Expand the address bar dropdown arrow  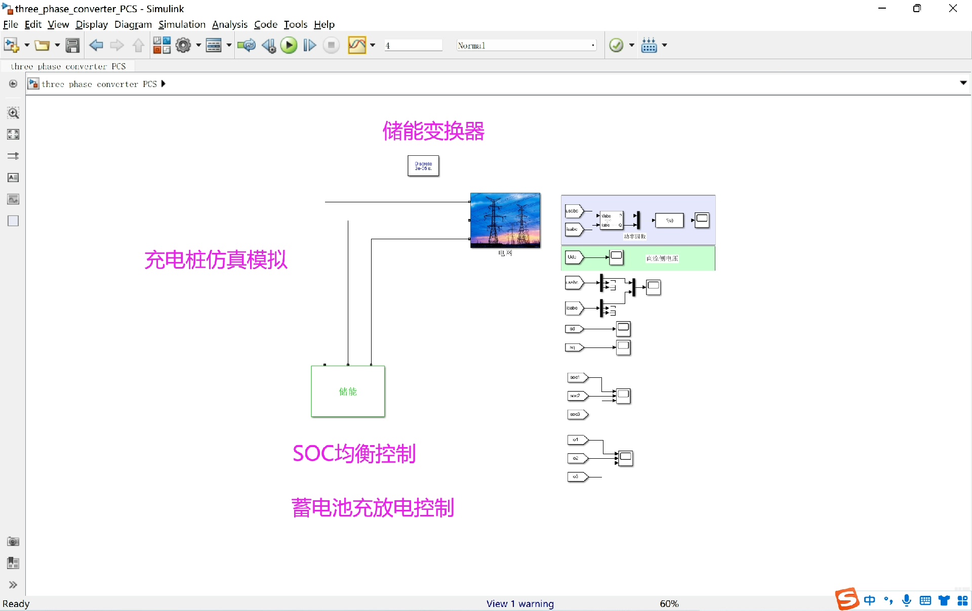click(963, 83)
